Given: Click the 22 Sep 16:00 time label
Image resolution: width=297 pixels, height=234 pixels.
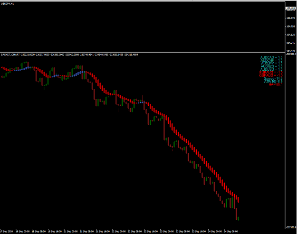Looking at the screenshot, I should [x=151, y=231].
